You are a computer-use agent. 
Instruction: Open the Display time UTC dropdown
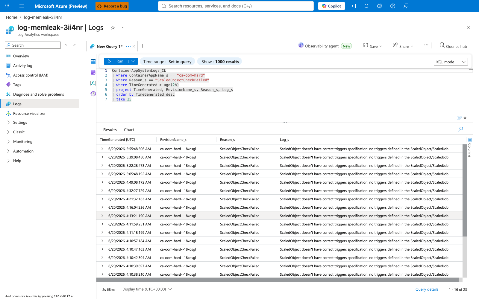[x=147, y=289]
